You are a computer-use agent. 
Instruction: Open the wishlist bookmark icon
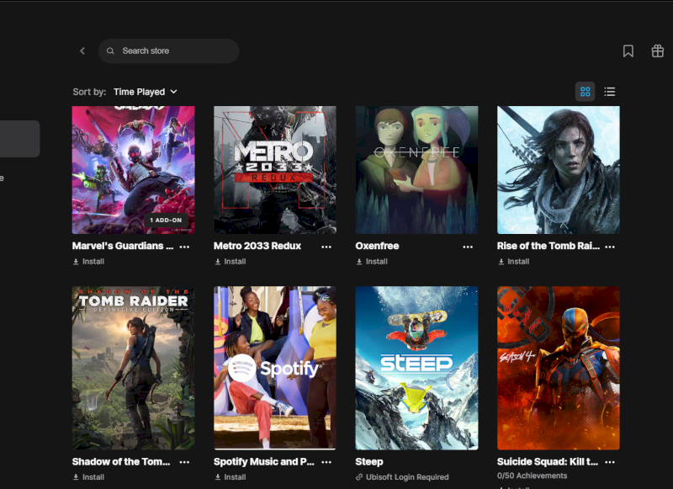pos(628,51)
